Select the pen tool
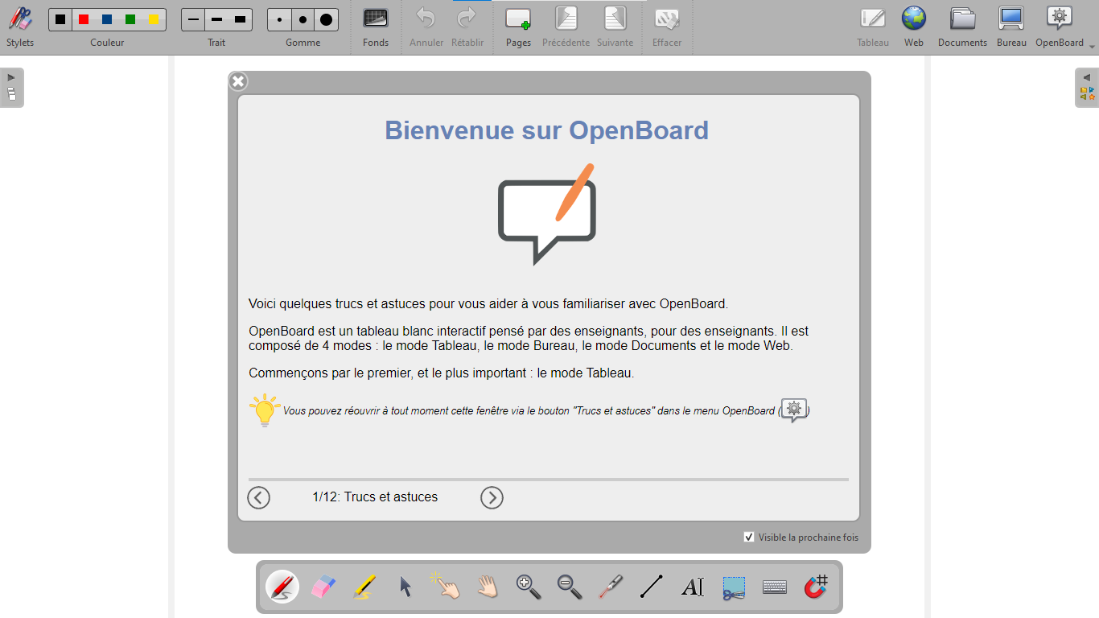1099x618 pixels. (x=281, y=587)
